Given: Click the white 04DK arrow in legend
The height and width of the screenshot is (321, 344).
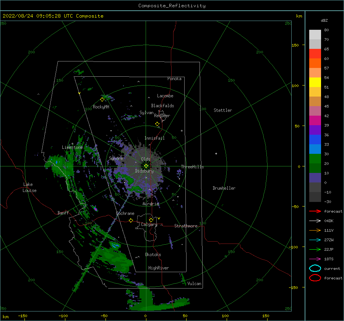Looking at the screenshot, I should [315, 221].
